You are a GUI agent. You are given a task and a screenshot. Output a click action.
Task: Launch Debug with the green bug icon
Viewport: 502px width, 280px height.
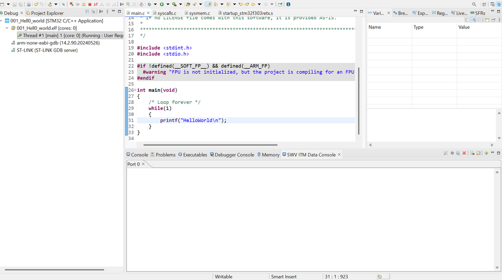149,5
